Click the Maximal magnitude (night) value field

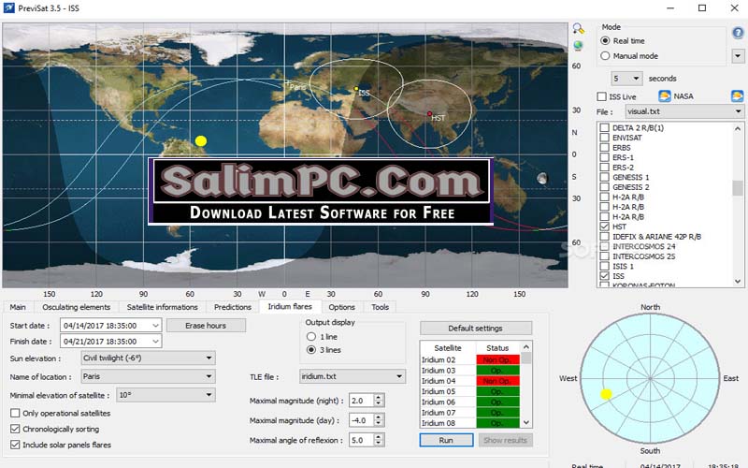click(361, 401)
